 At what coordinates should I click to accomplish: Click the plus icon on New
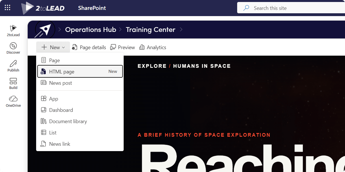(x=44, y=47)
